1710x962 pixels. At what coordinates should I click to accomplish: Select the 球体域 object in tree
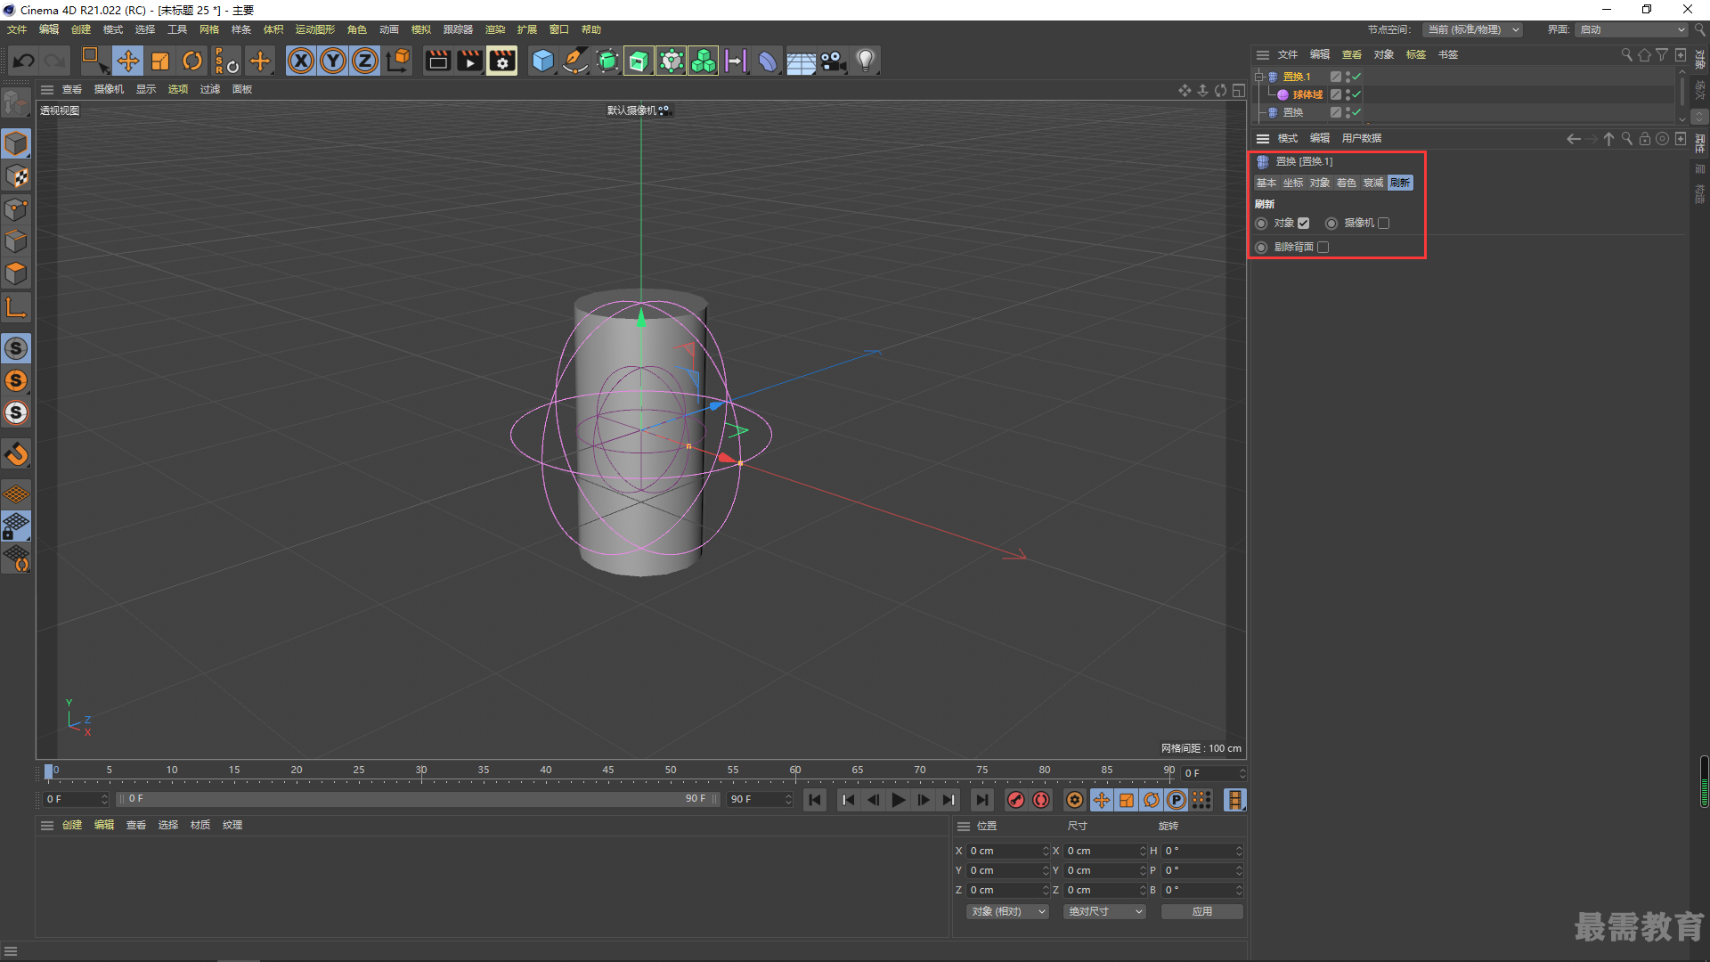[x=1308, y=94]
